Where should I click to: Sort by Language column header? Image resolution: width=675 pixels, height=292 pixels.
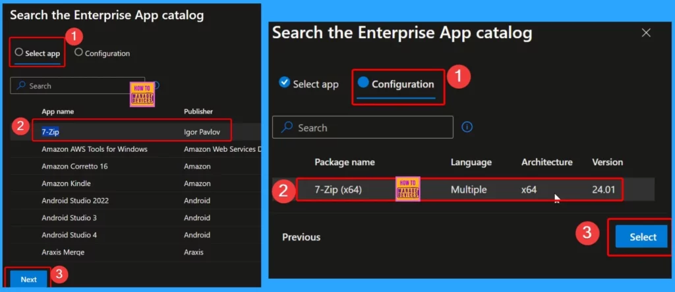coord(471,162)
